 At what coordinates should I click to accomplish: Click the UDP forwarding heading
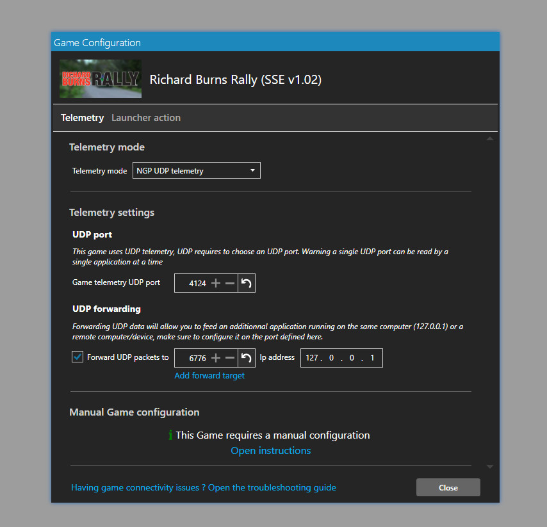106,309
